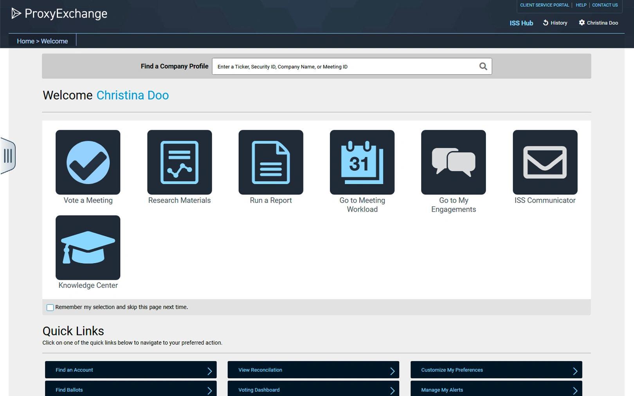Click the magnifying glass search icon
634x396 pixels.
tap(483, 67)
